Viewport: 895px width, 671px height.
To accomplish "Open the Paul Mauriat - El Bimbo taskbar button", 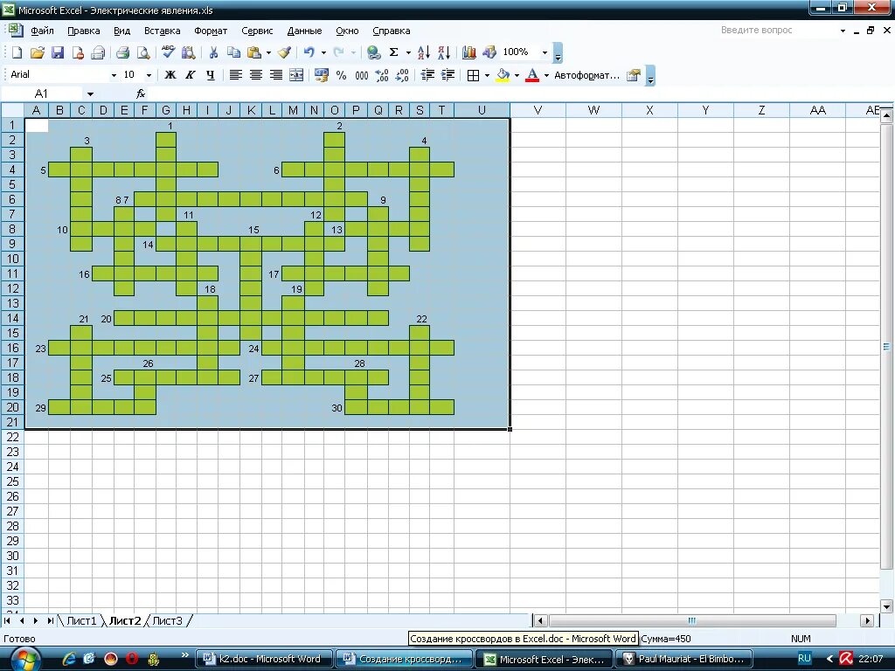I will (683, 659).
